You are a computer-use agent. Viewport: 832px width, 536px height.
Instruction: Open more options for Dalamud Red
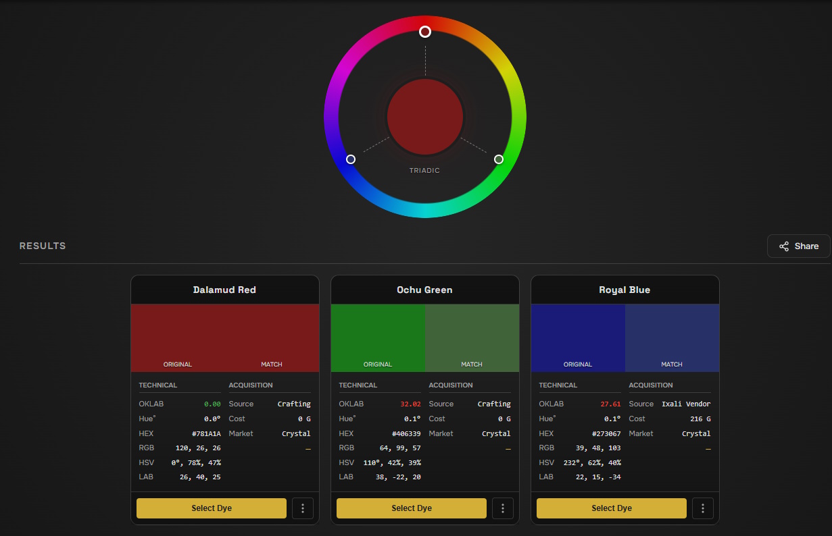(x=303, y=508)
